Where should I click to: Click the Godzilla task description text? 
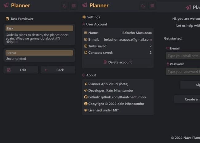click(37, 38)
